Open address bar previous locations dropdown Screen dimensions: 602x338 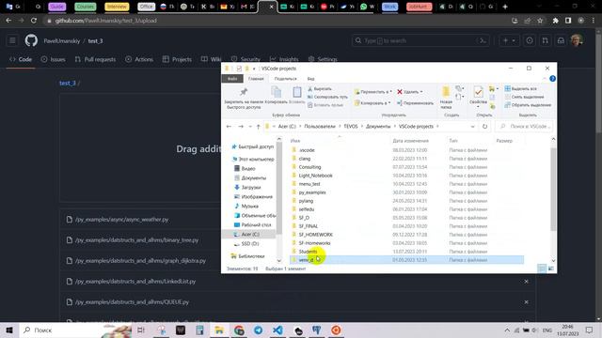[472, 127]
